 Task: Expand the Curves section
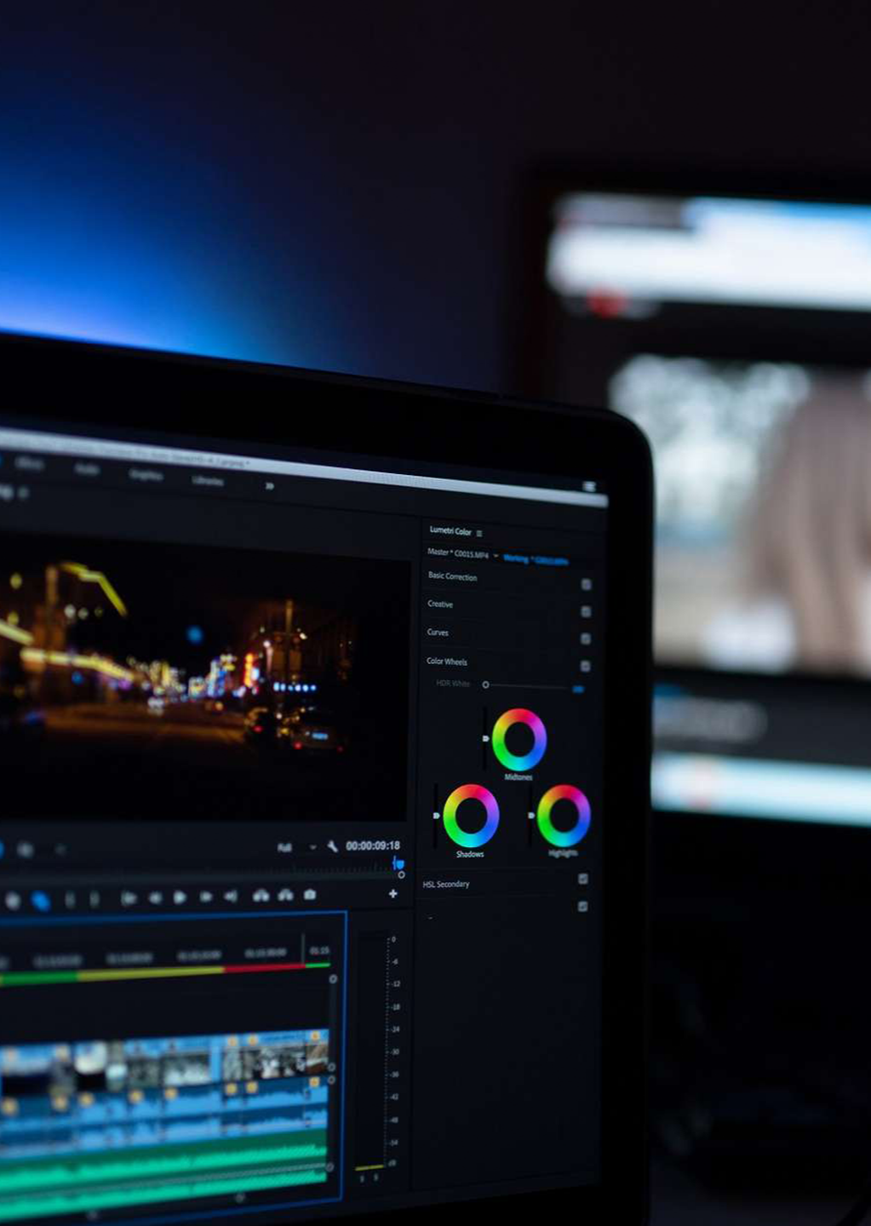[x=438, y=632]
